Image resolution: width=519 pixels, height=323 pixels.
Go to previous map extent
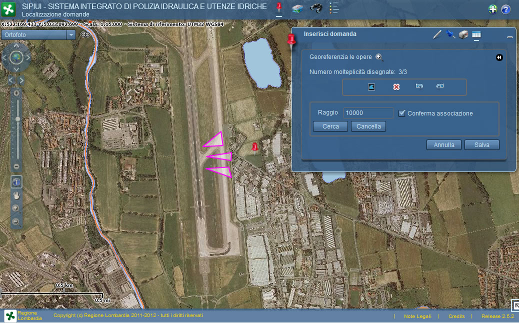tap(11, 80)
